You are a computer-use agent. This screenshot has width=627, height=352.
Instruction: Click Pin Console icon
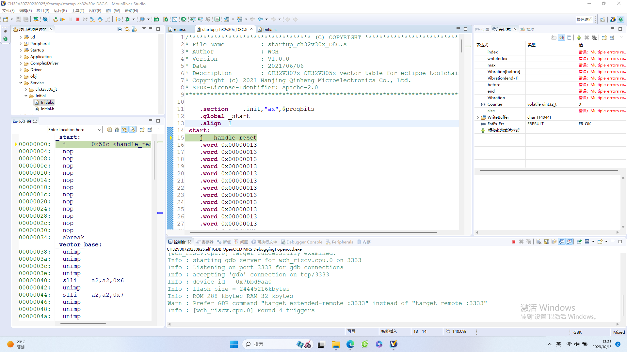click(x=579, y=242)
